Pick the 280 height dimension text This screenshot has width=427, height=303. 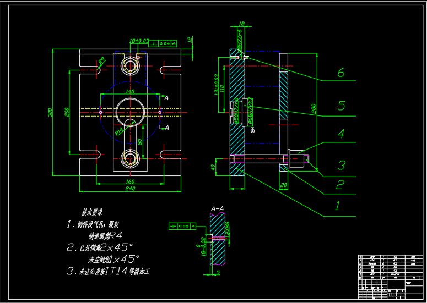click(x=314, y=109)
